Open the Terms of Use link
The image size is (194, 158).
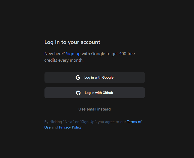134,122
